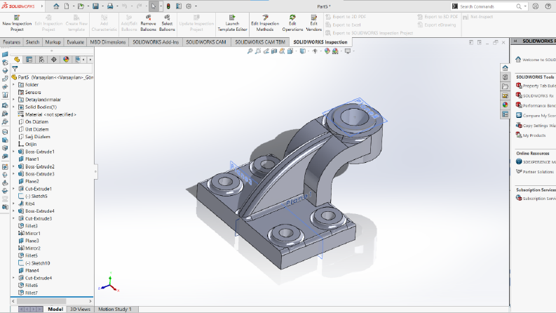Open Motion Study 1 tab

pyautogui.click(x=115, y=309)
